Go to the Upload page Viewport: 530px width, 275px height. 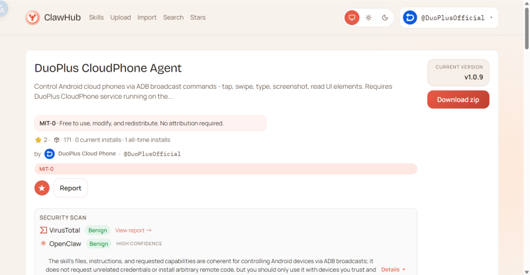tap(121, 17)
